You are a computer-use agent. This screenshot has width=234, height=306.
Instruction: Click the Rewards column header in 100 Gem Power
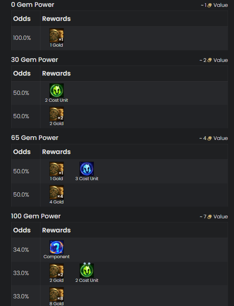56,230
